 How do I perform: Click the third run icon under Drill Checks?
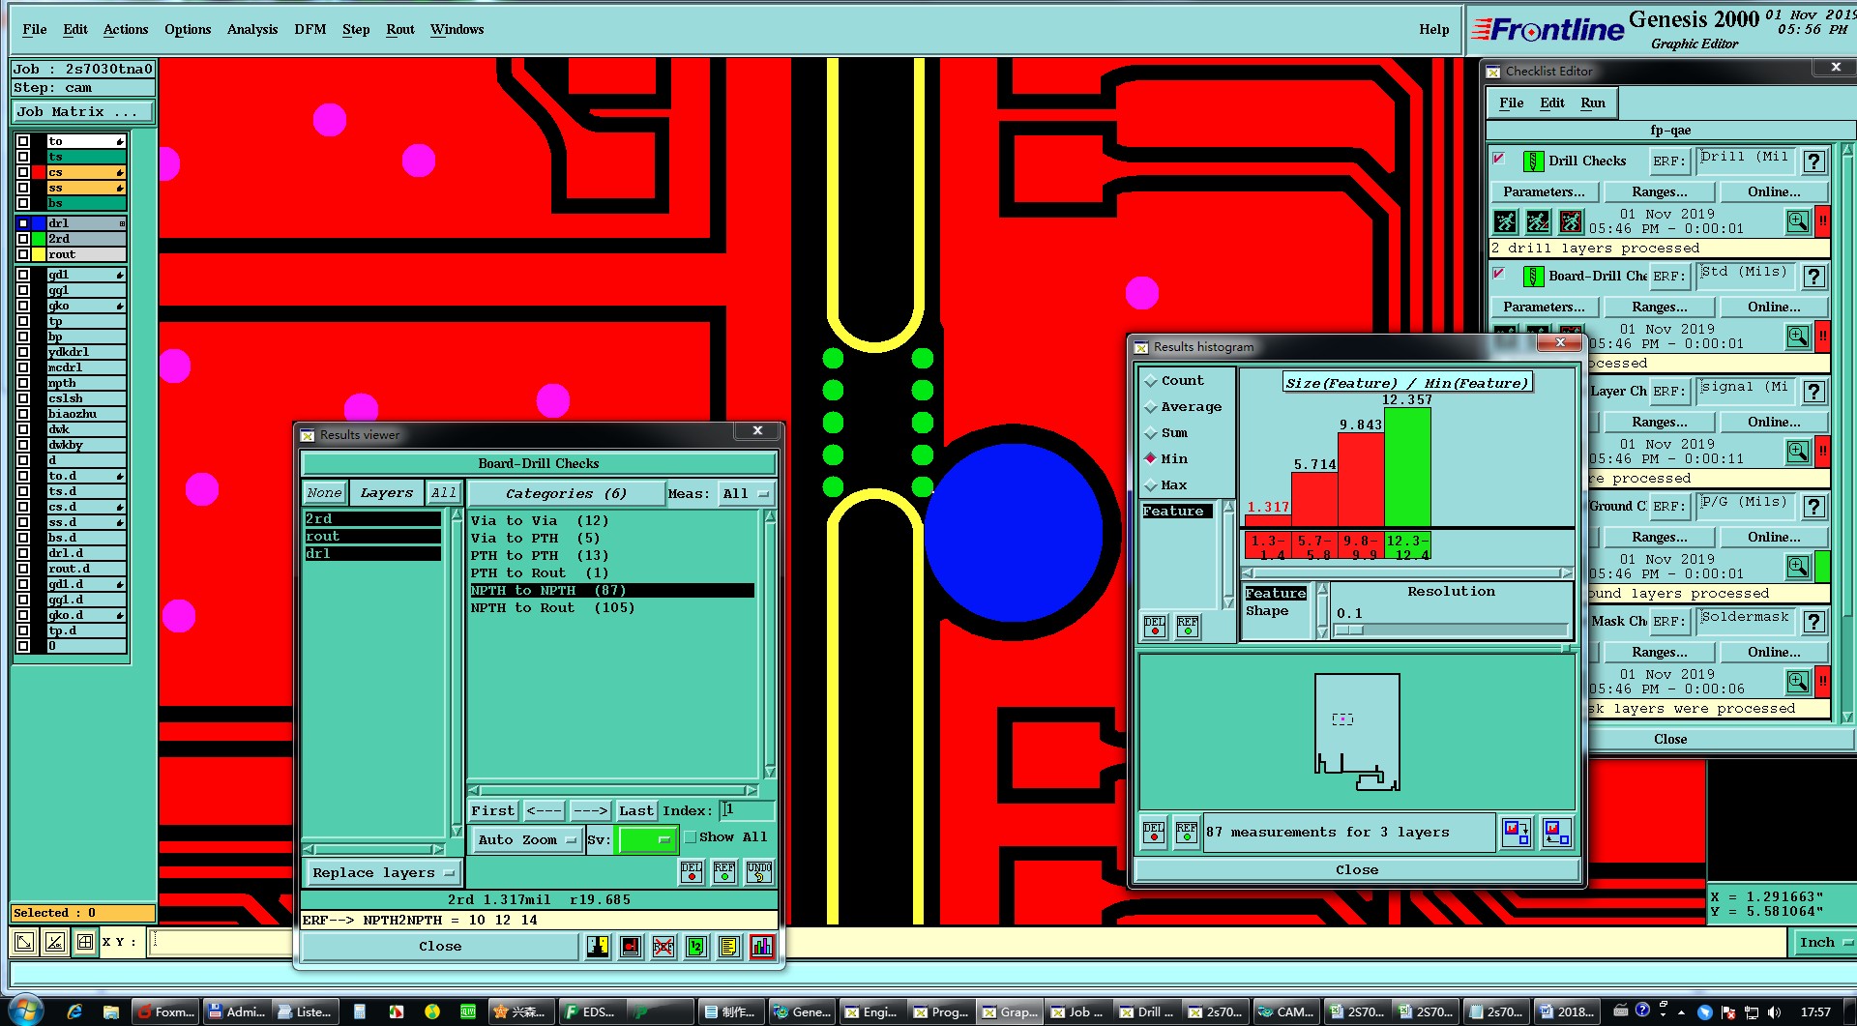(x=1572, y=221)
